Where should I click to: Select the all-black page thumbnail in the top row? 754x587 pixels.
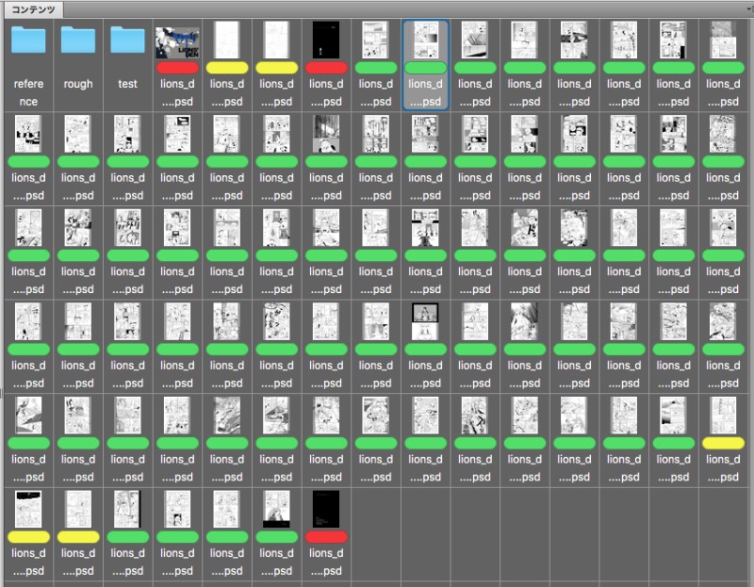tap(326, 40)
